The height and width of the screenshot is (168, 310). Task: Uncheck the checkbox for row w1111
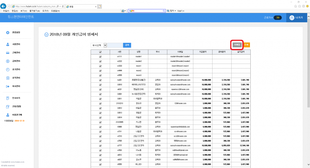100,57
